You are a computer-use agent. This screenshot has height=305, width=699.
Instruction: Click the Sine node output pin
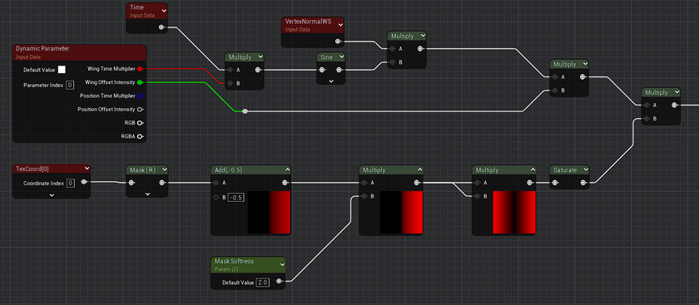tap(339, 70)
